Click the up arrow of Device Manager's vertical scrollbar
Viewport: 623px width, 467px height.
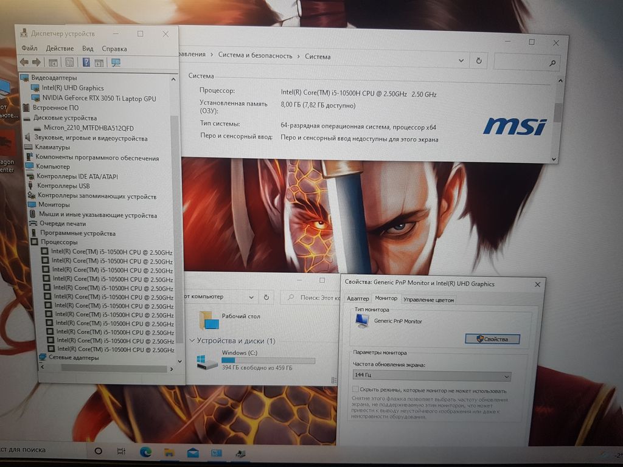click(173, 80)
